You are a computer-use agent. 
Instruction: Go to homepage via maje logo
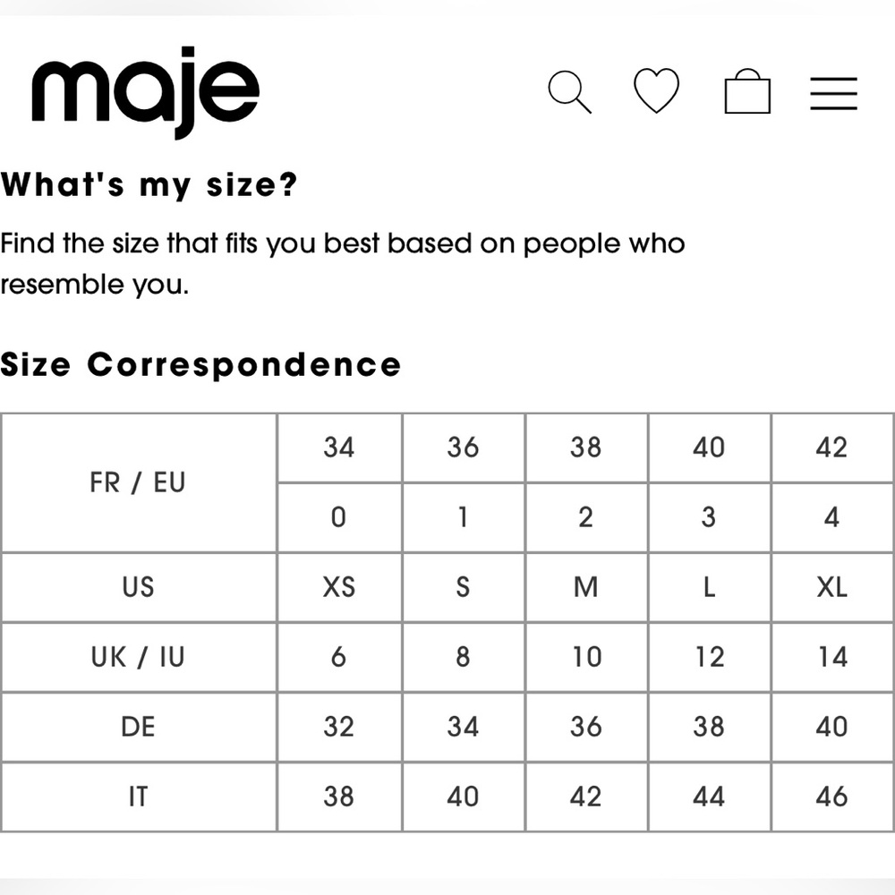(146, 89)
